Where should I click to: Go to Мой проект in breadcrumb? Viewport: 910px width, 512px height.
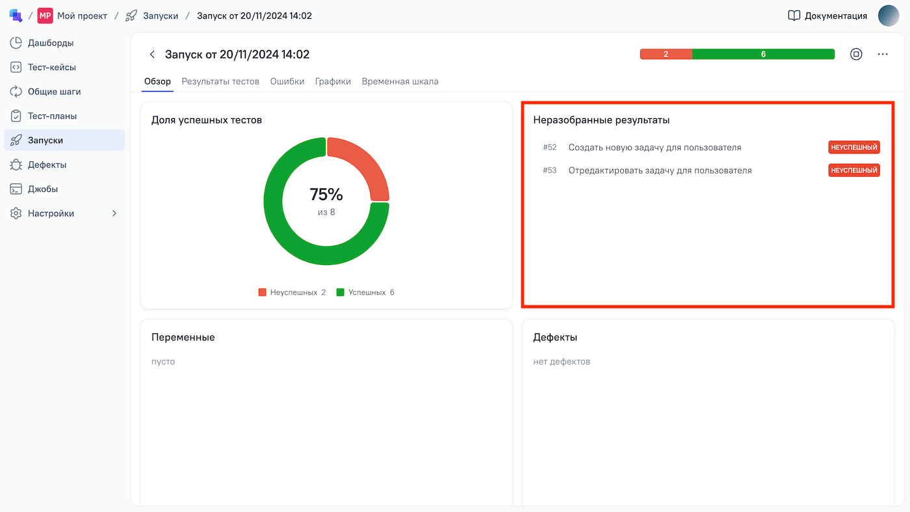pos(81,16)
